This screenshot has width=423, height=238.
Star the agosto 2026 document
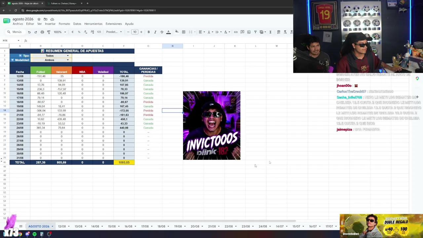(x=39, y=19)
